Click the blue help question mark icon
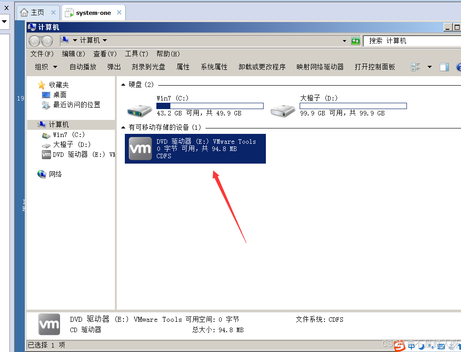Screen dimensions: 461x352 pyautogui.click(x=459, y=67)
